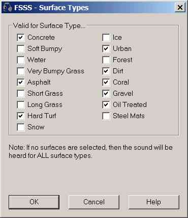
Task: Disable the Asphalt checkbox
Action: pos(21,83)
